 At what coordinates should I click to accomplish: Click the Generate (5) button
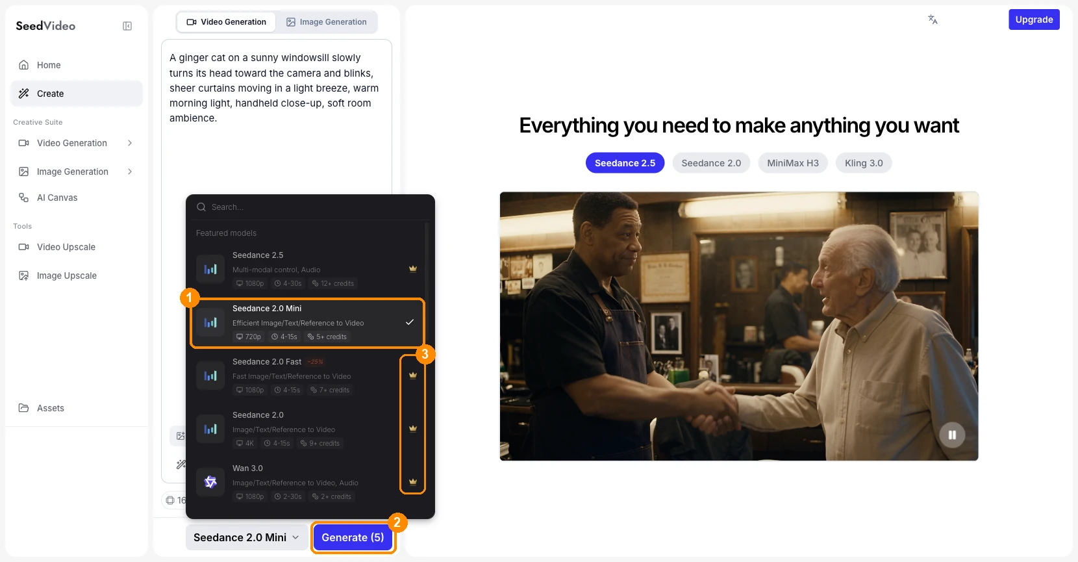coord(353,537)
